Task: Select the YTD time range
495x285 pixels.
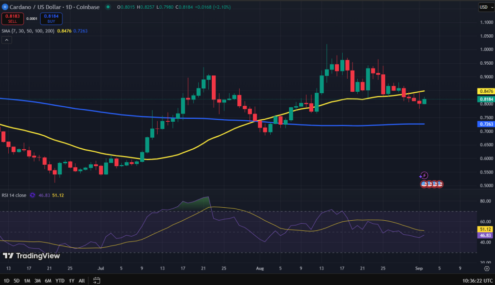Action: [x=59, y=281]
